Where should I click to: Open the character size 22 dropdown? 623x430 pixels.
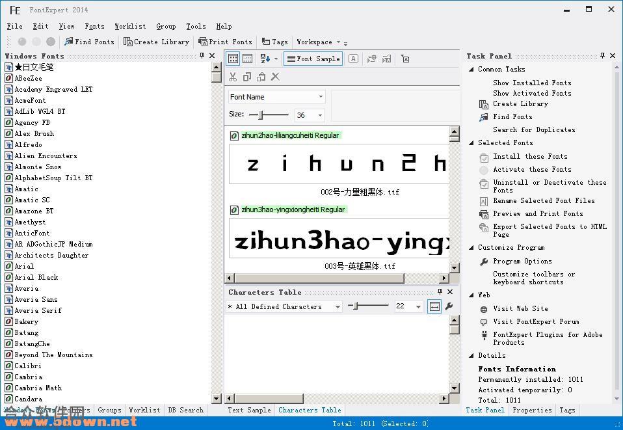[418, 306]
